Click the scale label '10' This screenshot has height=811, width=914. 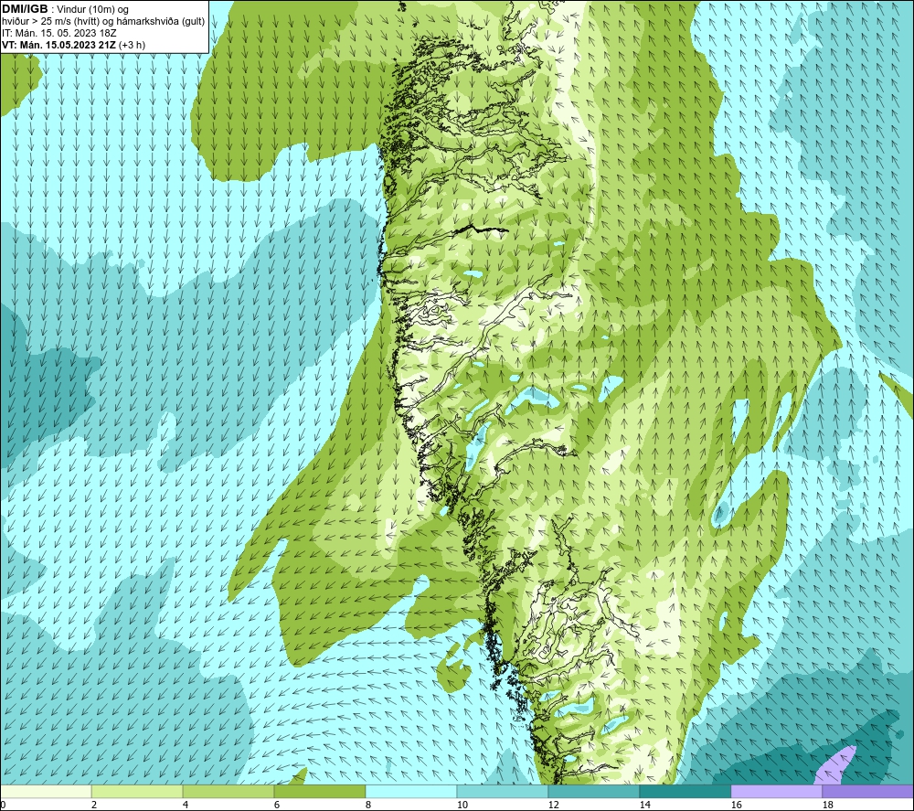(x=462, y=806)
